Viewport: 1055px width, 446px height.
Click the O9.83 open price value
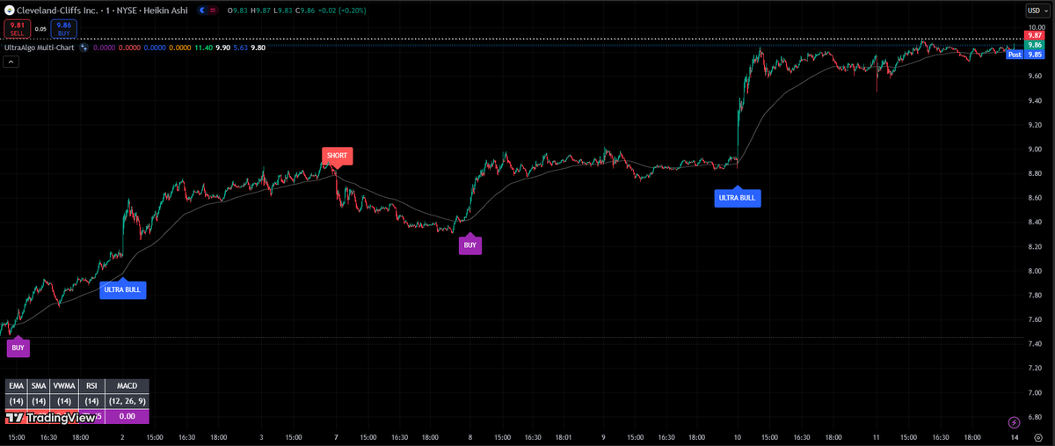point(236,11)
